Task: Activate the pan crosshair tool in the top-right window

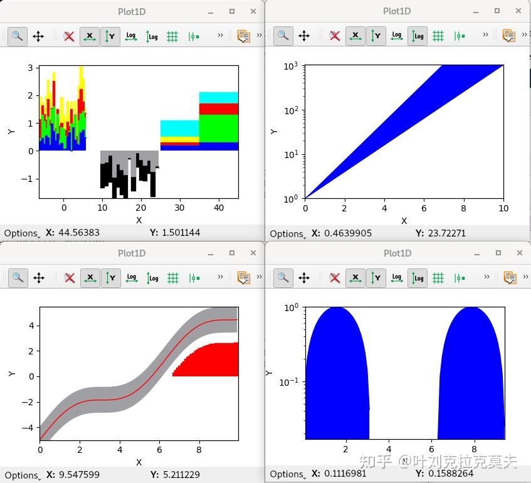Action: click(x=304, y=36)
